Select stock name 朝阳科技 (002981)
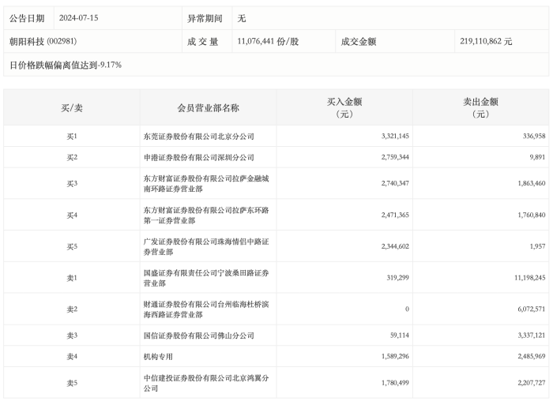The image size is (553, 405). (43, 41)
